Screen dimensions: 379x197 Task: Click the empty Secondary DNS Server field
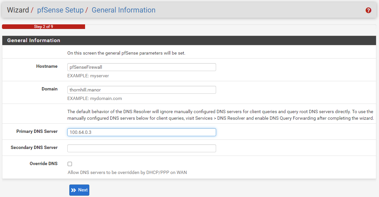142,148
